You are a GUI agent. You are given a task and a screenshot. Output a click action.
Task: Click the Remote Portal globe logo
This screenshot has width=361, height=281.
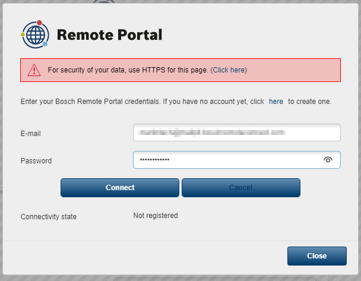pyautogui.click(x=35, y=34)
